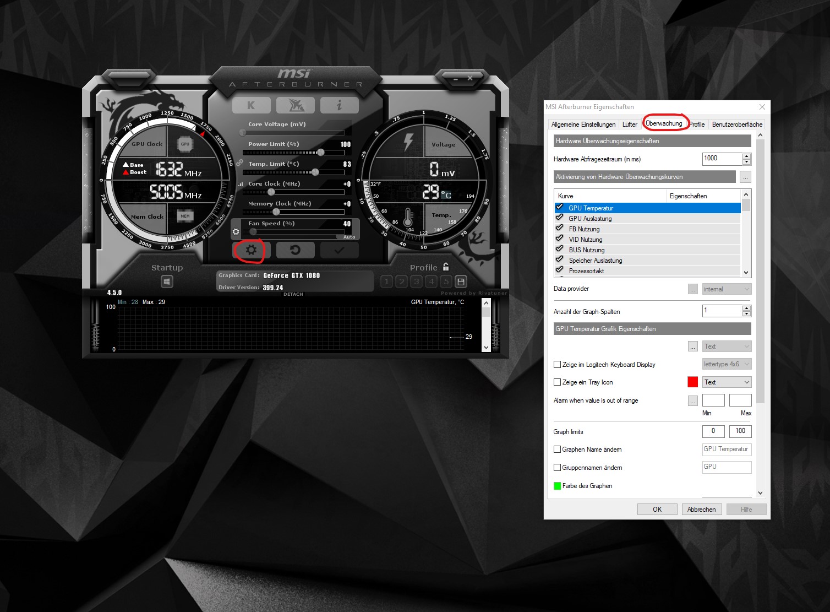Uncheck the VID Nutzung curve
This screenshot has width=830, height=612.
pos(560,239)
